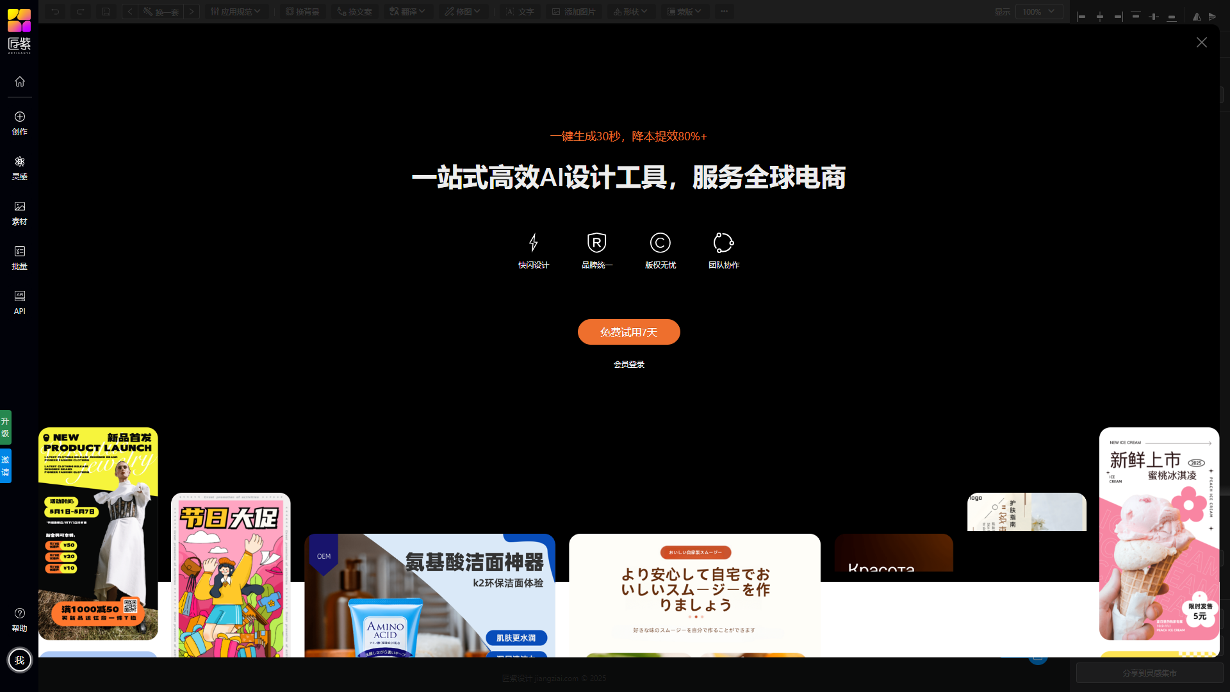Click the 免费试用7天 trial button
This screenshot has width=1230, height=692.
pos(628,332)
